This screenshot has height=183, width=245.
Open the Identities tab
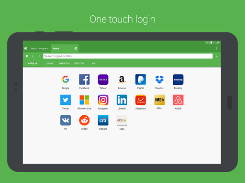79,63
